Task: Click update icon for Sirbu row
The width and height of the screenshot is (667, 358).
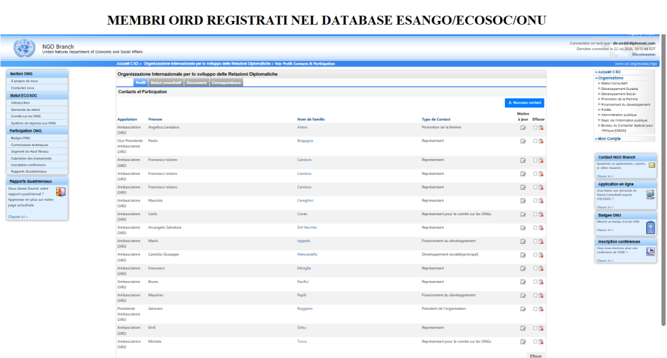Action: click(523, 328)
